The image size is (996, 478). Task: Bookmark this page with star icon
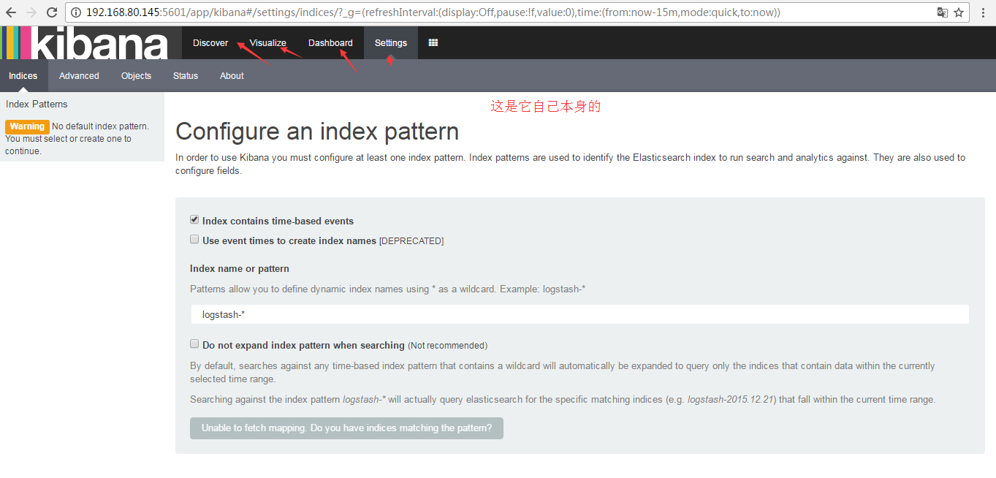[959, 12]
